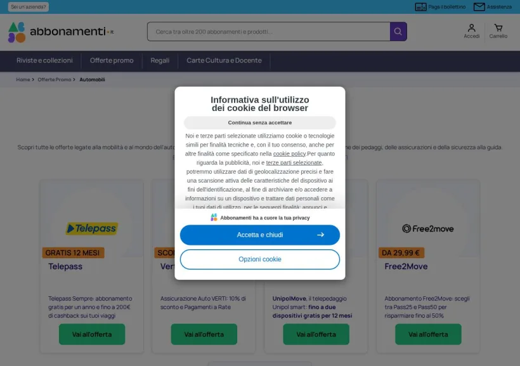The width and height of the screenshot is (520, 366).
Task: Click Vai all'offerta under Telepass
Action: [92, 334]
